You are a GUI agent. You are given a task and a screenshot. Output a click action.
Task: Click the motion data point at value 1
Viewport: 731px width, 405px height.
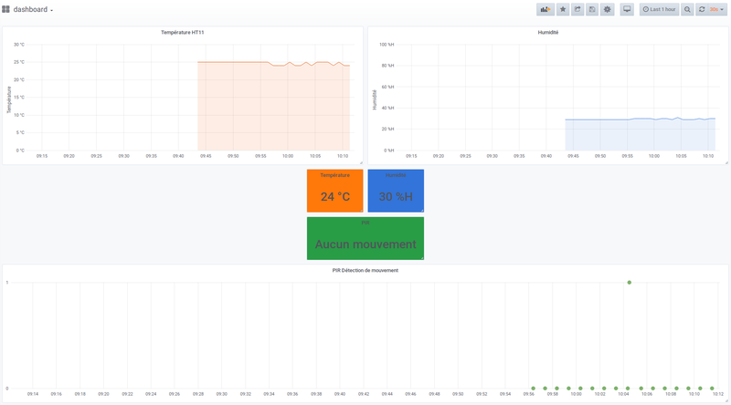[630, 283]
